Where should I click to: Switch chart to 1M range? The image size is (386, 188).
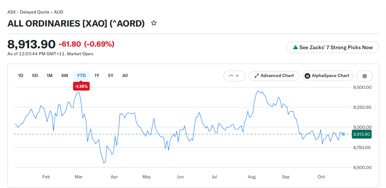coord(50,76)
